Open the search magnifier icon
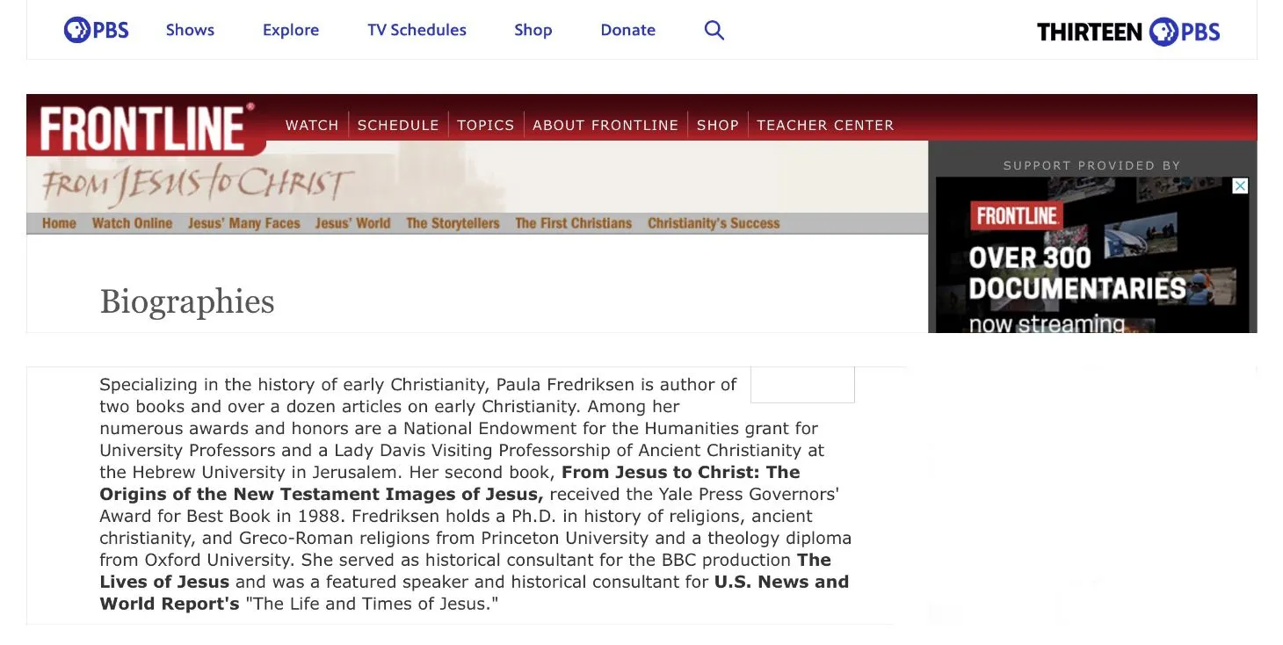This screenshot has width=1283, height=645. [714, 30]
